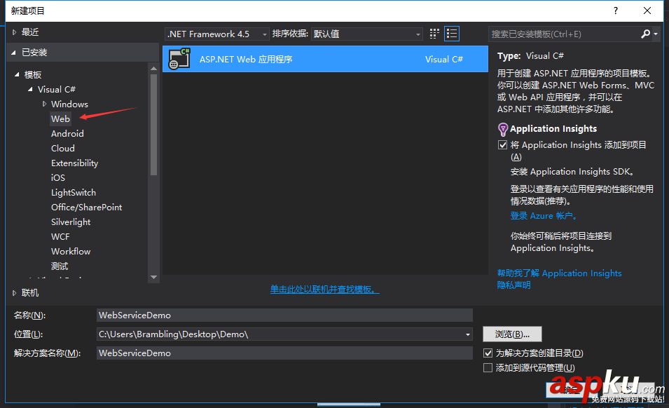
Task: Click the Browse (浏览) button
Action: (512, 334)
